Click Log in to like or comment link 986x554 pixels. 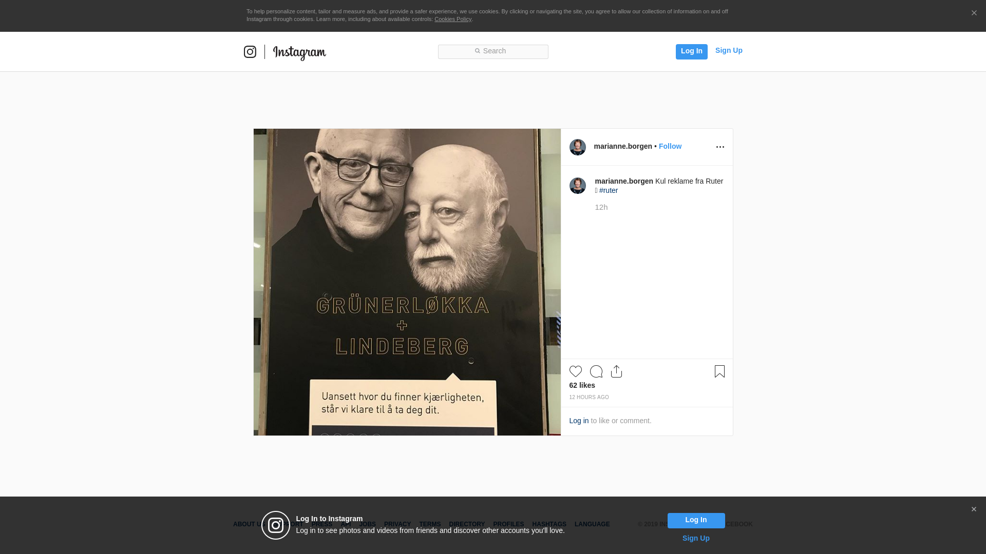(579, 421)
